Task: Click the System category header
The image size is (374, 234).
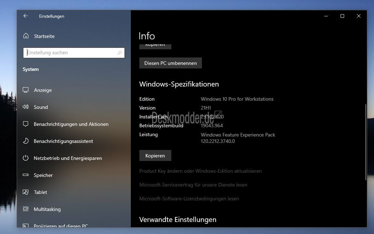Action: tap(31, 69)
